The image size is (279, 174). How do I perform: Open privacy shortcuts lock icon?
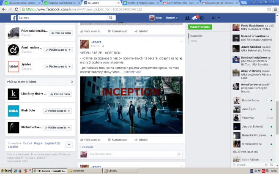click(x=214, y=18)
